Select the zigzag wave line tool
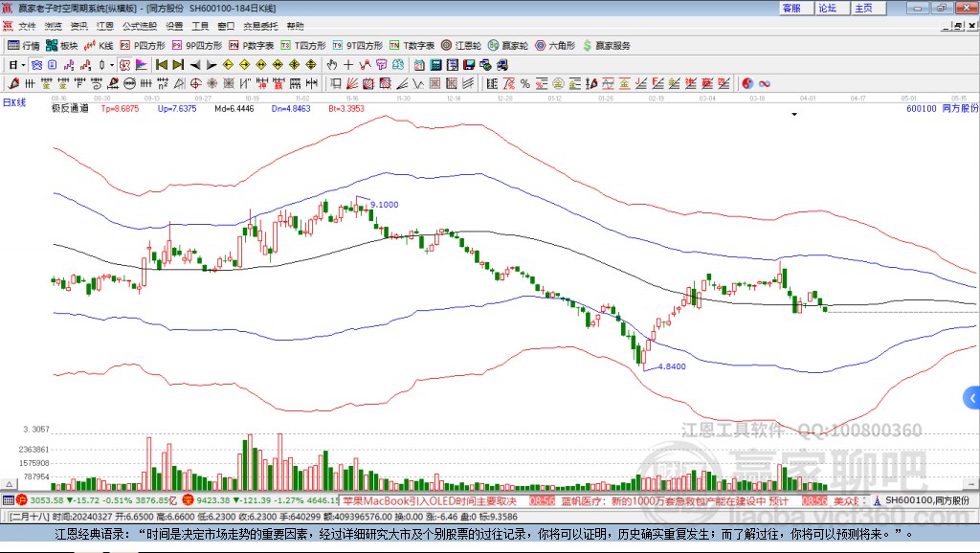Screen dimensions: 980x553 (418, 84)
